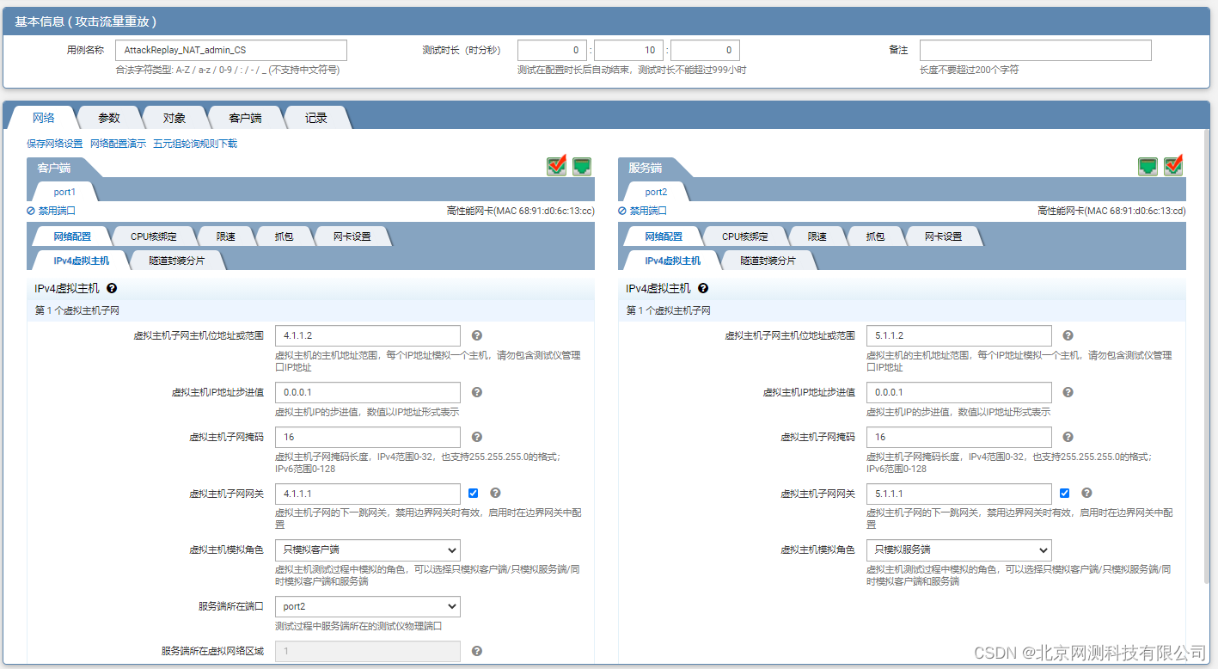Open server 限速 tab

pyautogui.click(x=817, y=236)
